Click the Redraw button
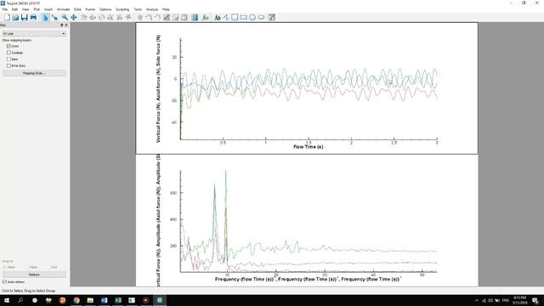This screenshot has height=306, width=544. point(34,275)
